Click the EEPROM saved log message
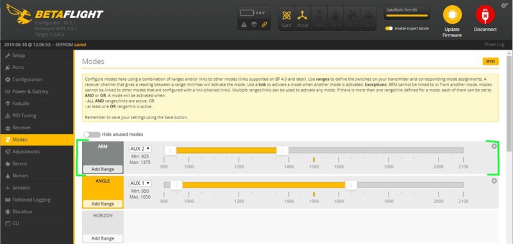This screenshot has height=244, width=513. pyautogui.click(x=45, y=45)
